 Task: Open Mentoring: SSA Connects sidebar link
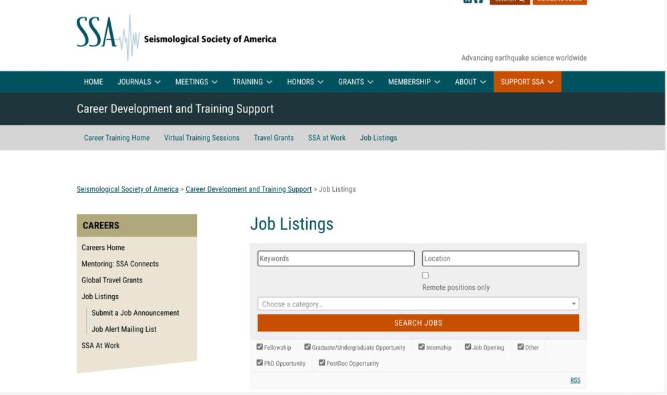coord(120,264)
